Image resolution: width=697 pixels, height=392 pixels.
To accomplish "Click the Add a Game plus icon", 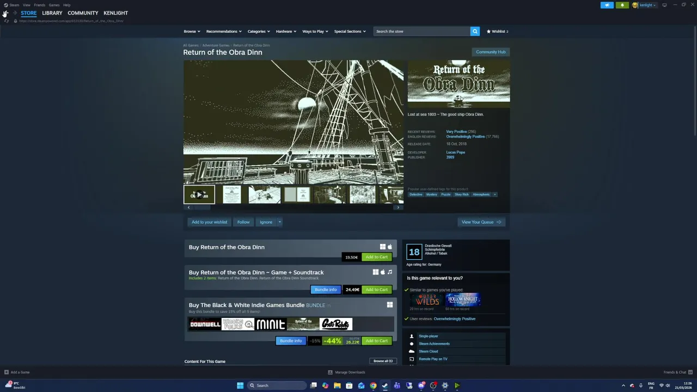I will pos(7,372).
